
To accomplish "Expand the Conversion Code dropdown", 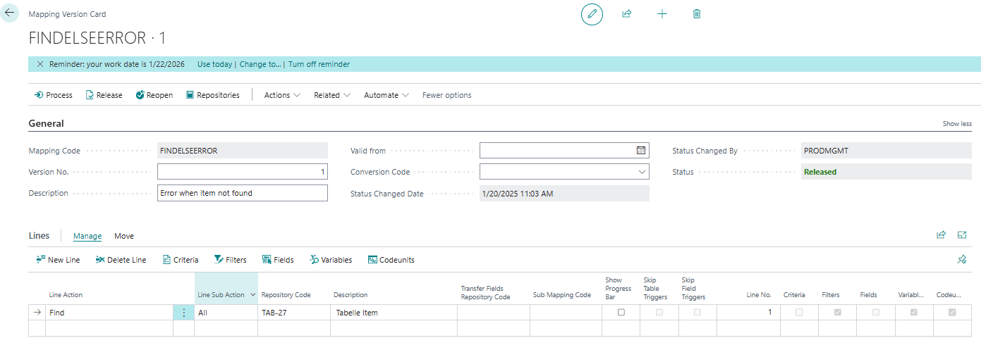I will 642,172.
